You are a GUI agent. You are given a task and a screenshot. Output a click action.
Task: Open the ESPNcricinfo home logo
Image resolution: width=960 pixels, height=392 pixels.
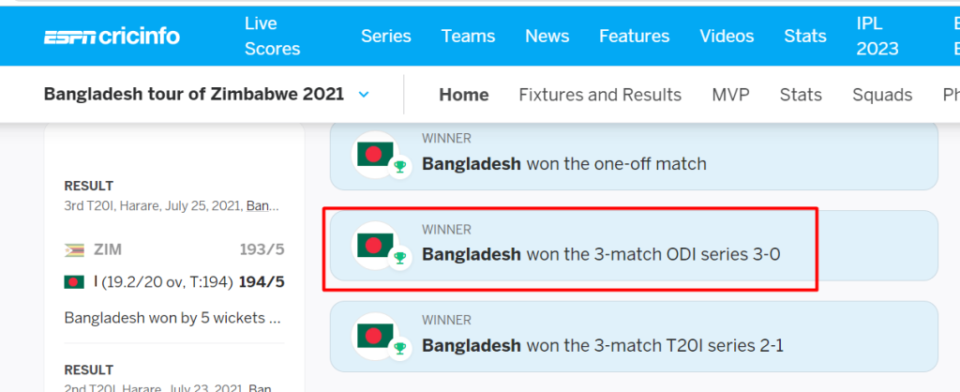tap(112, 37)
